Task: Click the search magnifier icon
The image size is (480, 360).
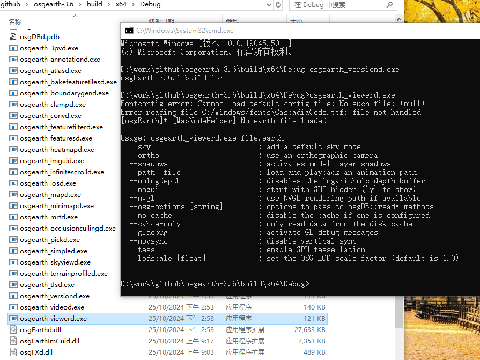Action: pyautogui.click(x=389, y=5)
